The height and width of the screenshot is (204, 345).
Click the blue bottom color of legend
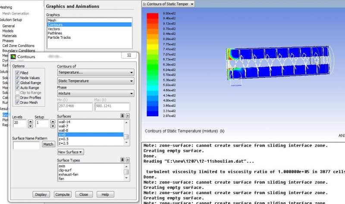tap(153, 114)
